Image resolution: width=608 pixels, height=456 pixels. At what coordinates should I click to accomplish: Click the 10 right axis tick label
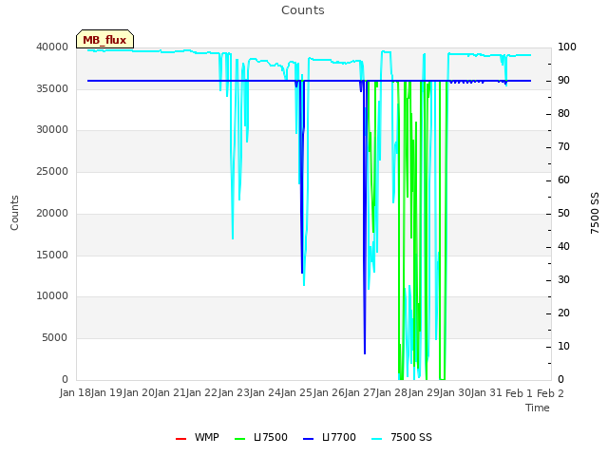pos(563,346)
